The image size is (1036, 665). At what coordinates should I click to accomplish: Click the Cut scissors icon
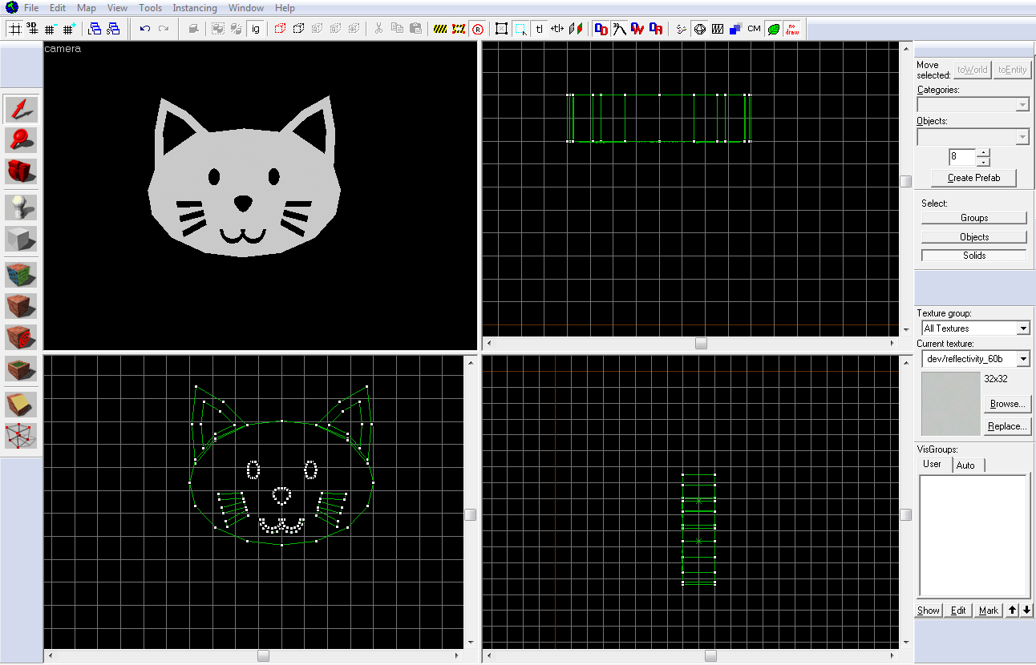click(x=378, y=29)
